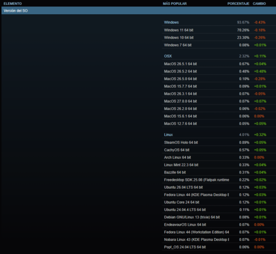The image size is (276, 254).
Task: Click the MacOS 26.5.1 64 bit row
Action: click(219, 64)
